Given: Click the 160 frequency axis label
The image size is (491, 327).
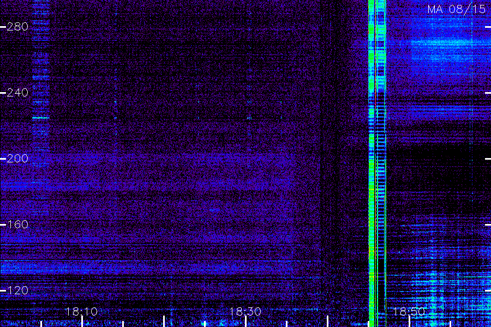Looking at the screenshot, I should click(x=17, y=225).
